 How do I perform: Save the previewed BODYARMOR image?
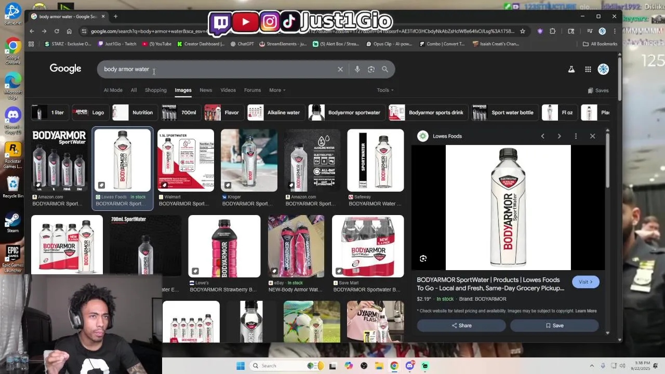(554, 326)
